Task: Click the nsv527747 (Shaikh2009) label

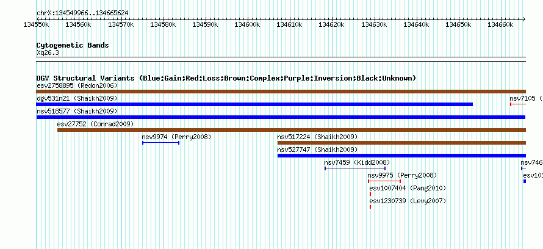Action: pos(317,150)
